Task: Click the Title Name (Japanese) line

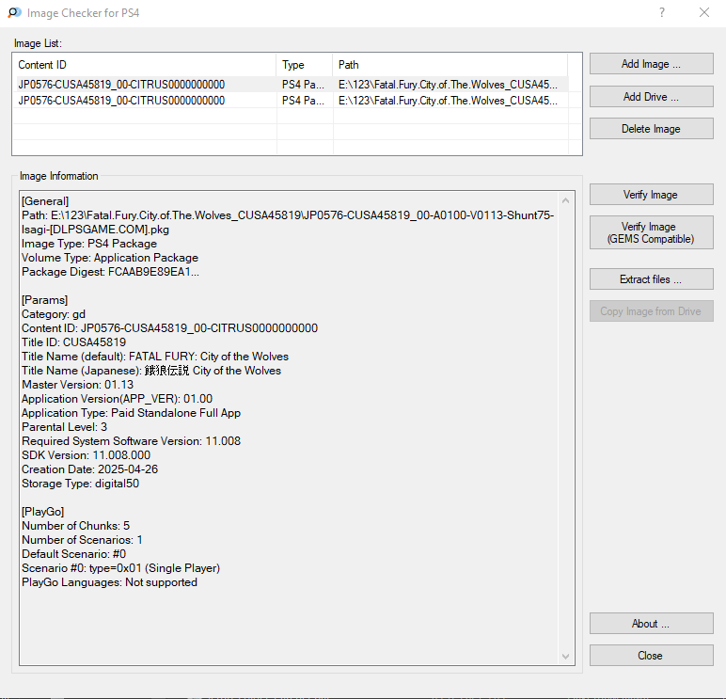Action: click(x=151, y=371)
